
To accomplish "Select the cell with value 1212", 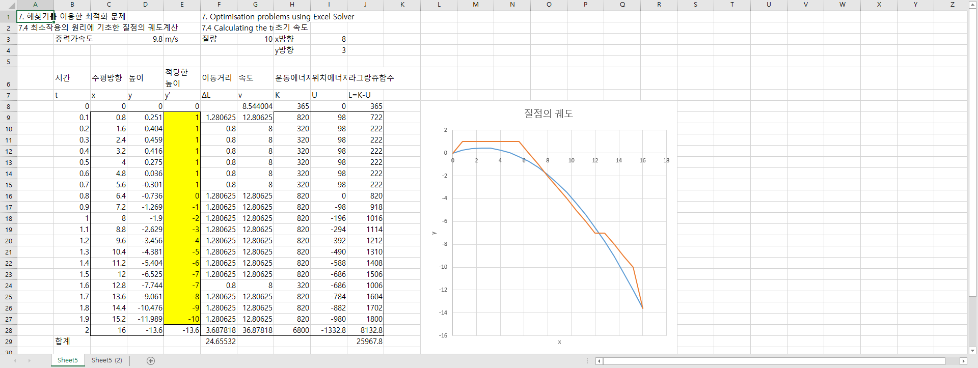I will pos(365,241).
